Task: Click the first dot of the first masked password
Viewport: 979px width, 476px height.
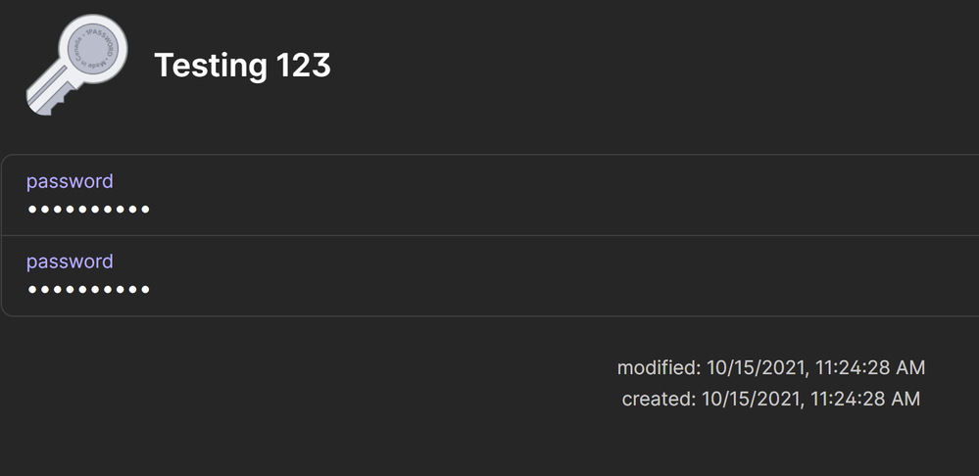Action: pos(31,210)
